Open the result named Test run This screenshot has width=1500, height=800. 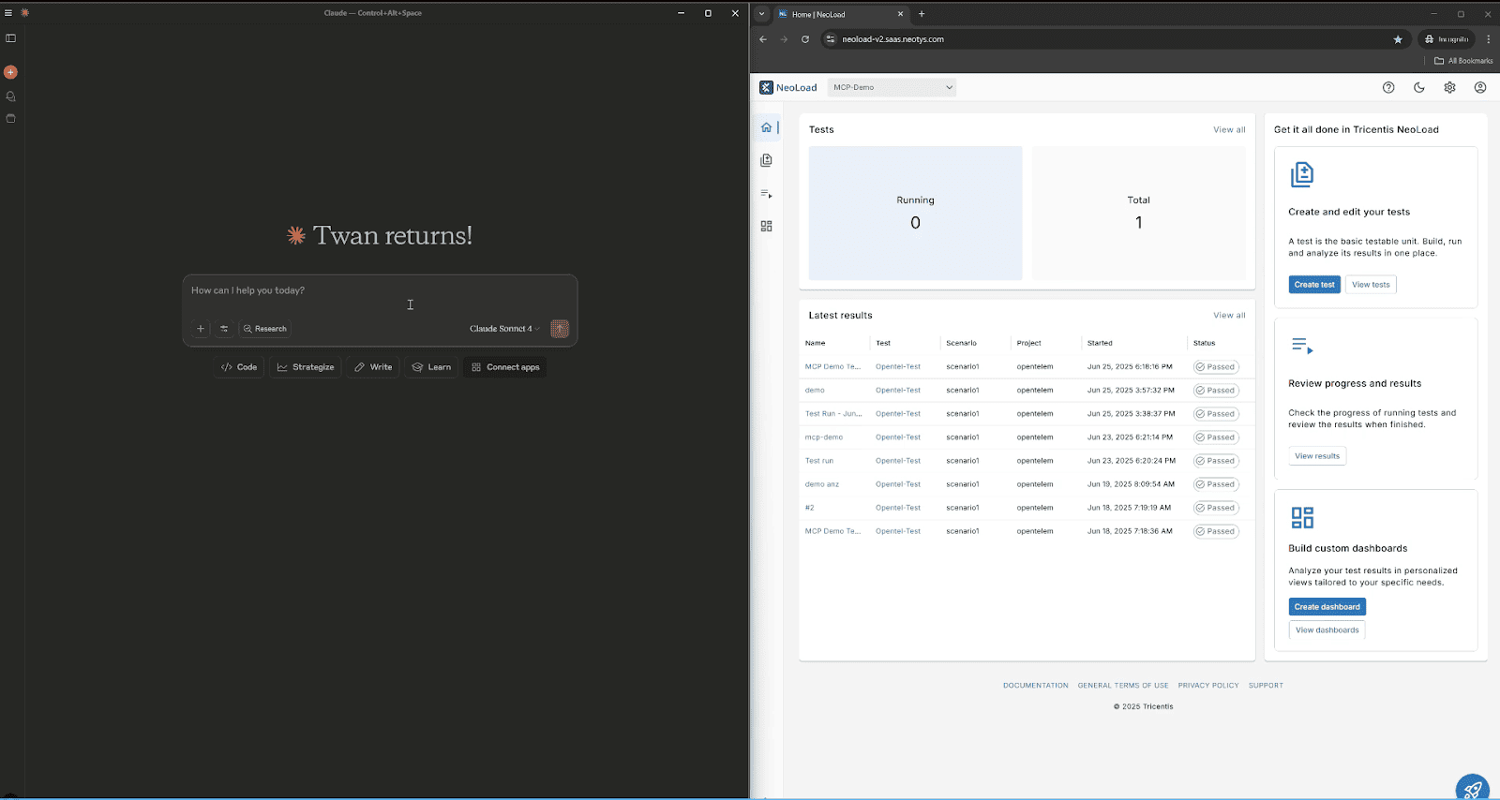819,461
